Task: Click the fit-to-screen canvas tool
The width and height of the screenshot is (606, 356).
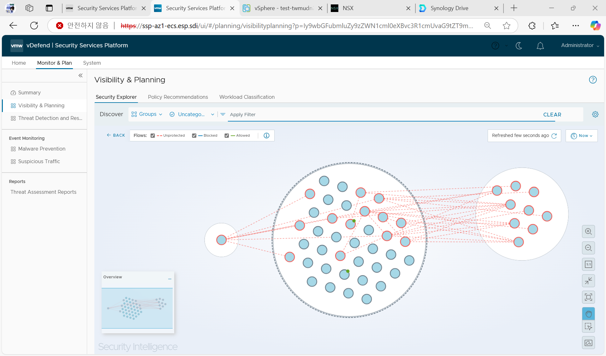Action: [x=588, y=297]
